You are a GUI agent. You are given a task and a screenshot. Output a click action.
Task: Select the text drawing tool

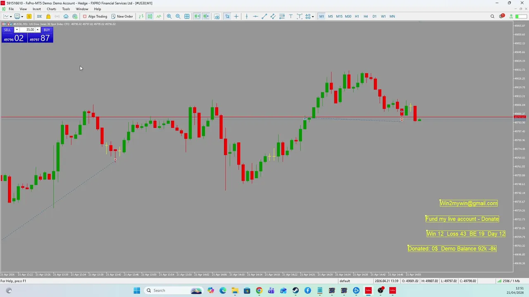(291, 16)
